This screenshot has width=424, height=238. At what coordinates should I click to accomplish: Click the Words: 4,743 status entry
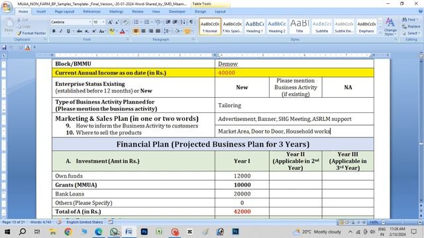40,222
